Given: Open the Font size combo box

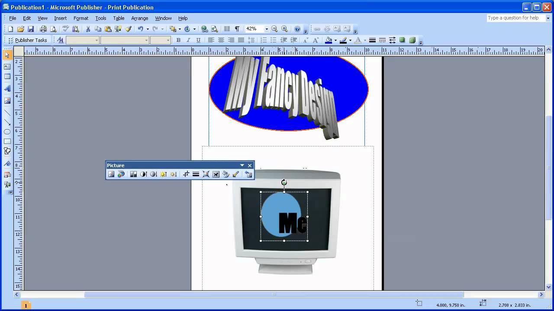Looking at the screenshot, I should (160, 40).
